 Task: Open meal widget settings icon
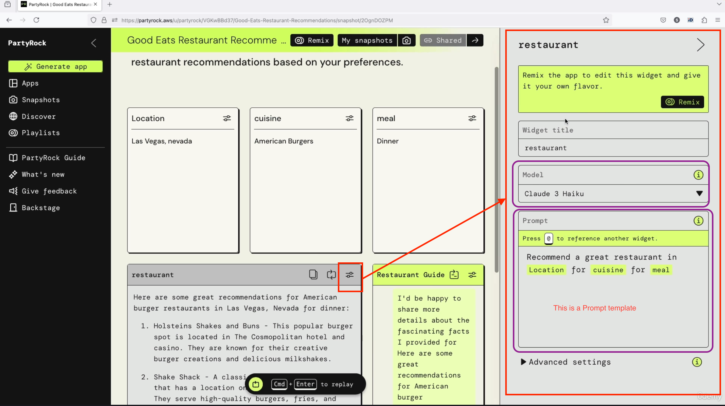[472, 118]
